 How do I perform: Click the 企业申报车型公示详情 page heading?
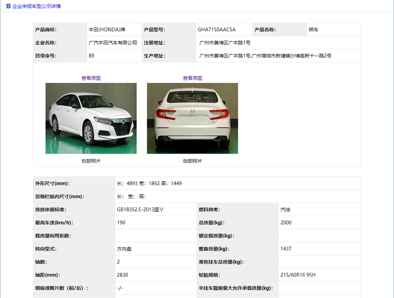coord(37,6)
